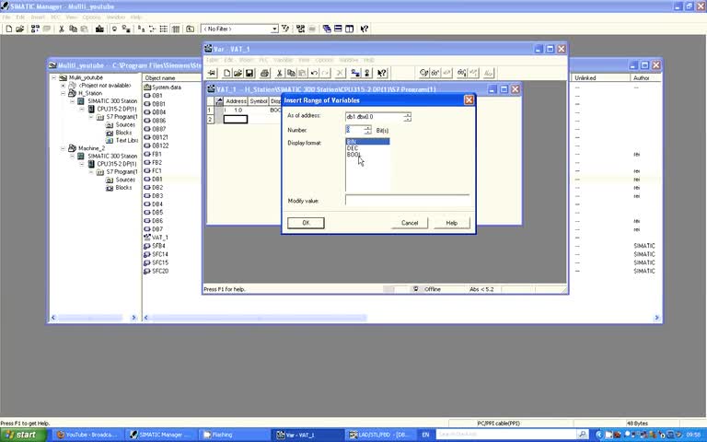
Task: Click the Undo icon in Var VAT_1 toolbar
Action: point(314,73)
